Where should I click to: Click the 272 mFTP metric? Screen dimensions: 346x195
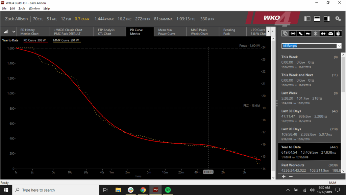coord(143,19)
